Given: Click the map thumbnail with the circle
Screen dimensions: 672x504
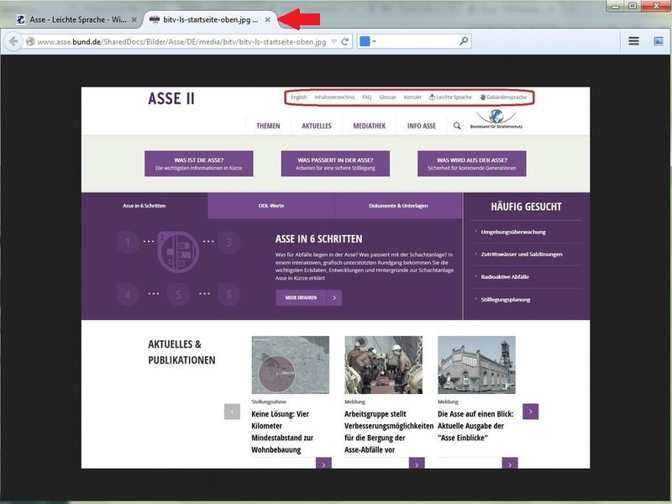Looking at the screenshot, I should (290, 365).
